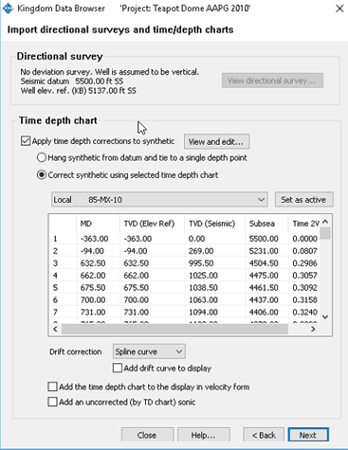Select row number 4 in the table
The image size is (348, 450).
[x=55, y=276]
